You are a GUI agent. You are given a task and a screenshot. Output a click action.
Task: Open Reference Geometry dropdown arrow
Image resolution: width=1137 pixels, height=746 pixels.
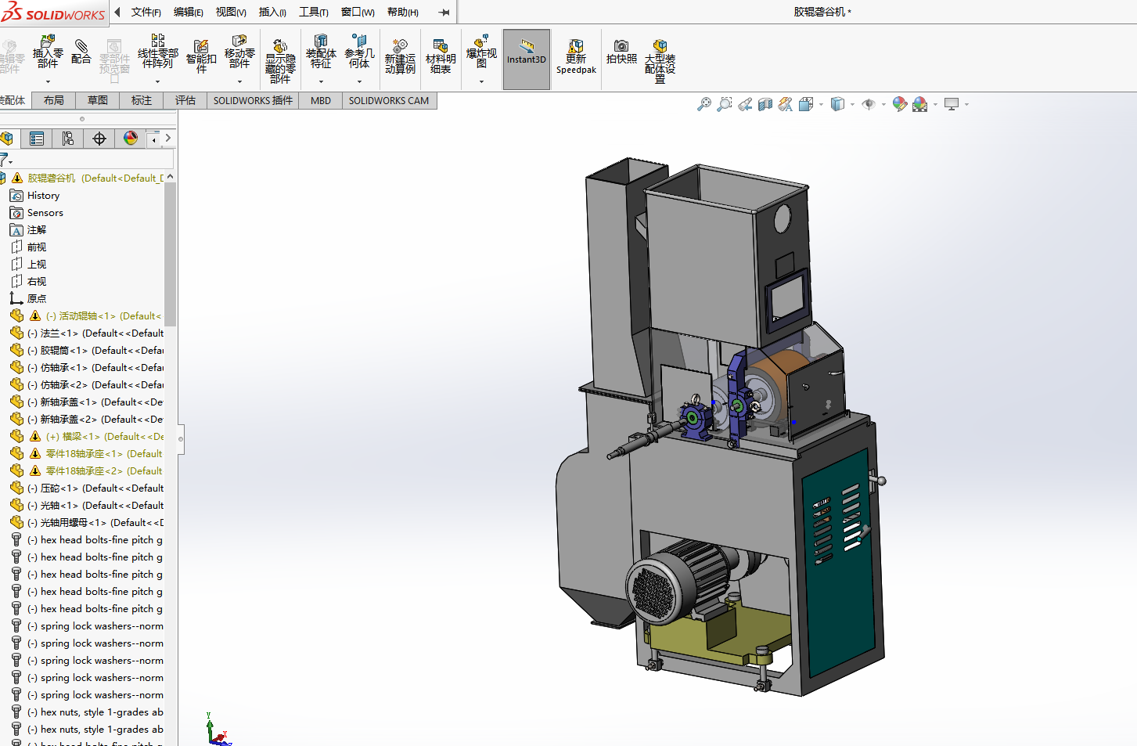pyautogui.click(x=359, y=81)
